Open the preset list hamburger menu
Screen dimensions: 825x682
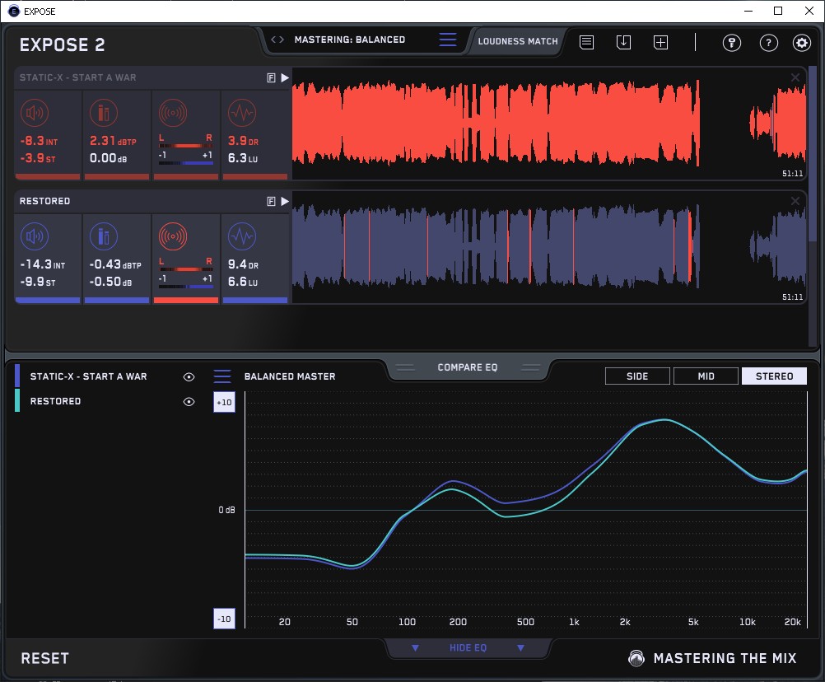(448, 40)
